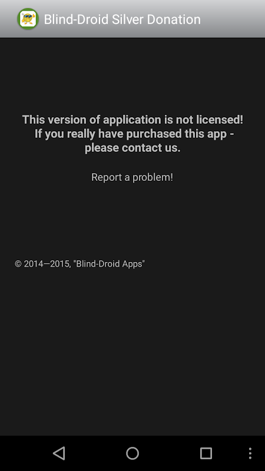Tap the Android back triangle button
Screen dimensions: 265x471
click(59, 453)
